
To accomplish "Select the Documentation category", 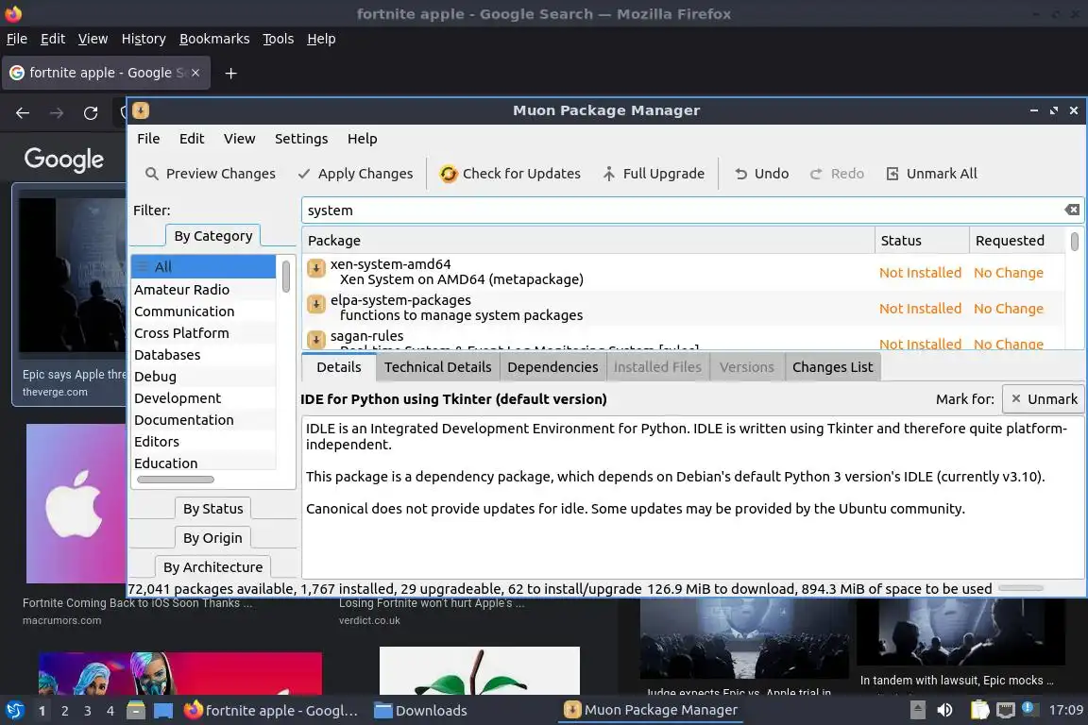I will [x=203, y=420].
